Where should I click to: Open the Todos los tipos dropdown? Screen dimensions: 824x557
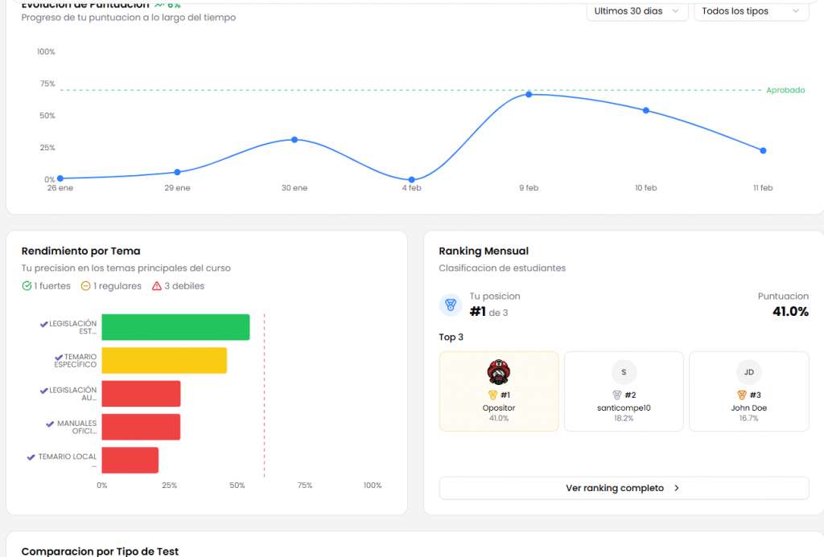click(x=751, y=11)
